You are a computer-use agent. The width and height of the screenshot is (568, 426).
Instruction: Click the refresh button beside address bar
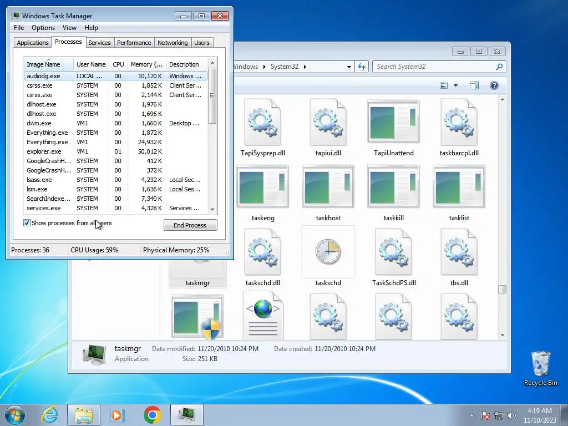[362, 67]
